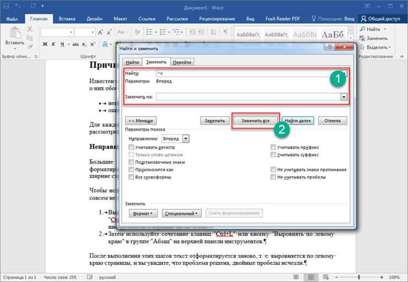The image size is (408, 282).
Task: Click the multilevel list icon
Action: point(176,32)
